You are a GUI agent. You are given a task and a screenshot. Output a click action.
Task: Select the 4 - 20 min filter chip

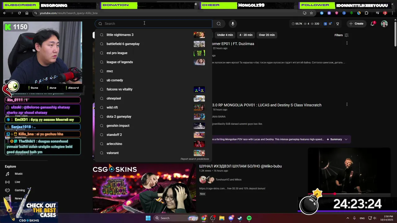246,35
